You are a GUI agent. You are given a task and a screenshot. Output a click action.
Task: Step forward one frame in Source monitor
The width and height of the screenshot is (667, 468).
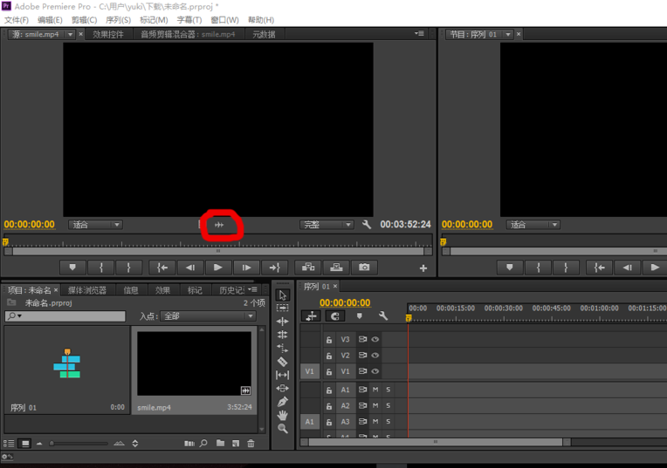point(246,268)
